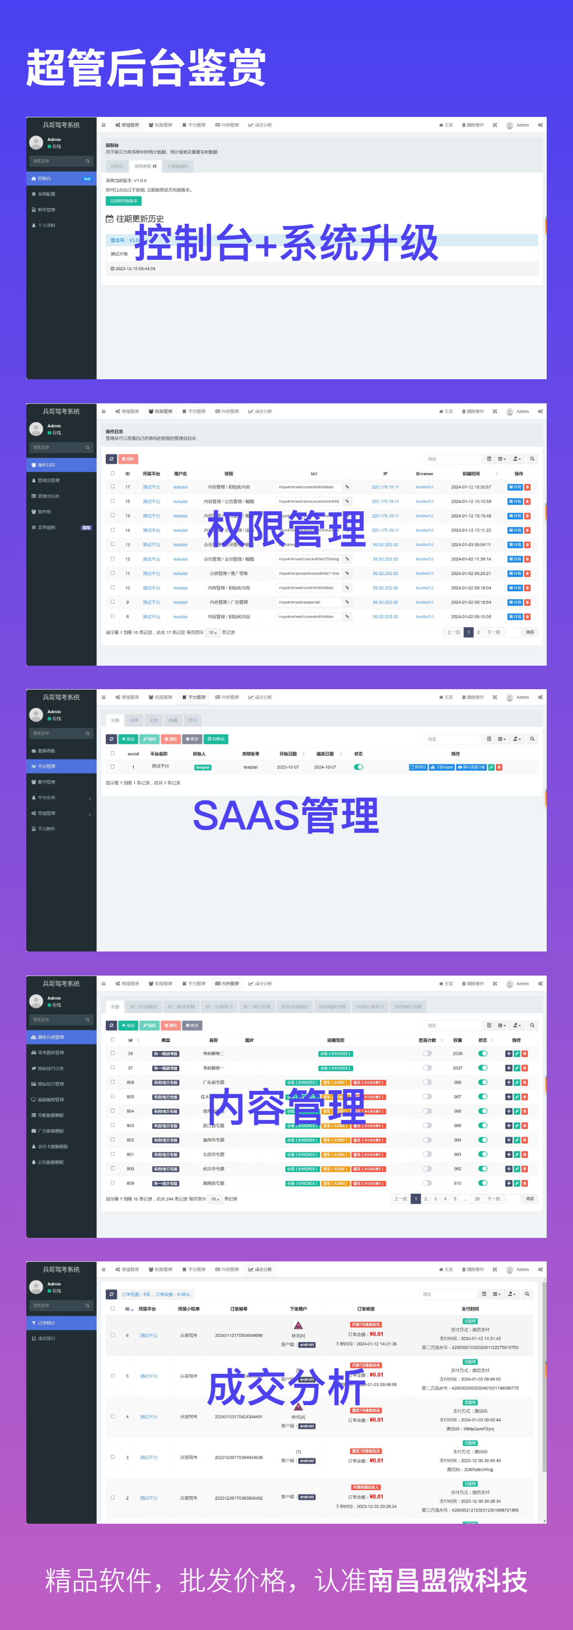Open the 成交排行 sidebar item in the 成交分析 screenshot
The width and height of the screenshot is (573, 1630).
62,1339
